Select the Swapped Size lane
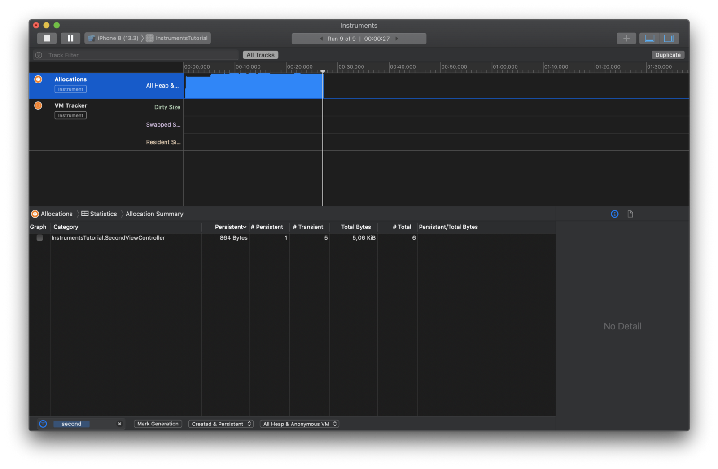 [x=163, y=125]
